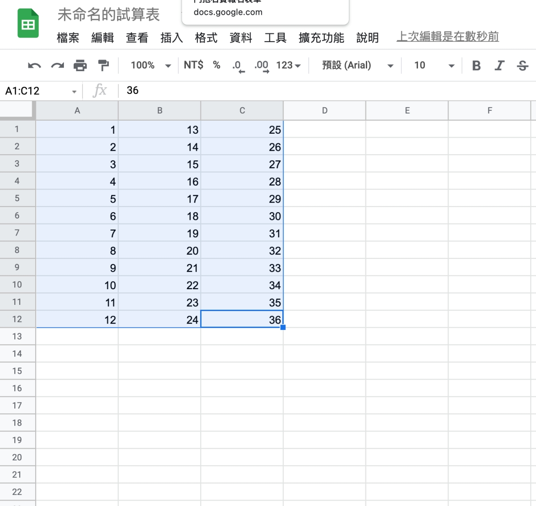Toggle Strikethrough formatting
Viewport: 536px width, 506px height.
coord(522,66)
